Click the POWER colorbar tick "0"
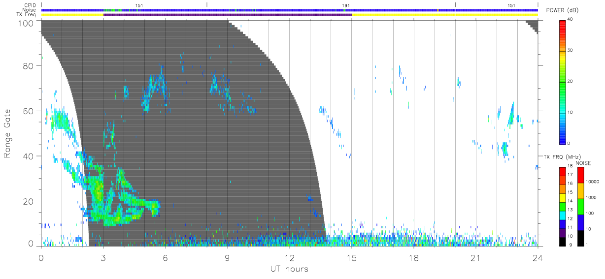Screen dimensions: 605x279 569,144
